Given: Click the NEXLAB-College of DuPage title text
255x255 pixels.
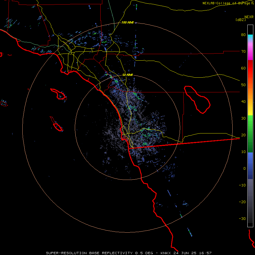Looking at the screenshot, I should (227, 3).
